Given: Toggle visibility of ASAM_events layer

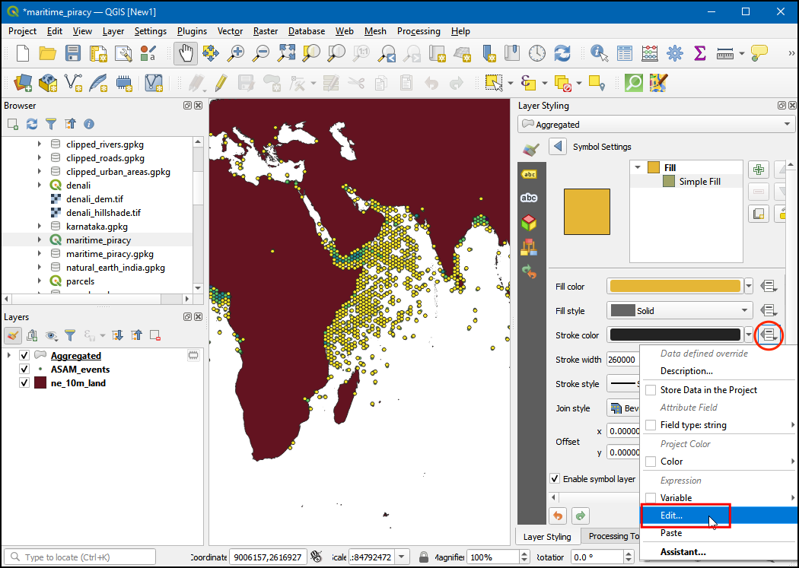Looking at the screenshot, I should point(24,369).
